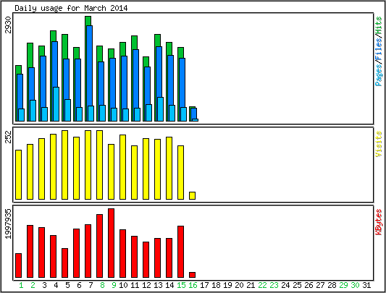The image size is (386, 293).
Task: Click the tallest red KBytes bar, day 9
Action: pyautogui.click(x=111, y=243)
